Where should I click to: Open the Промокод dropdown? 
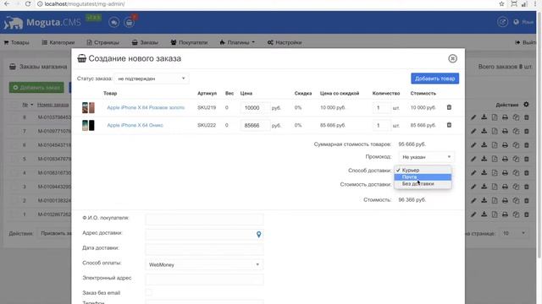click(x=426, y=157)
